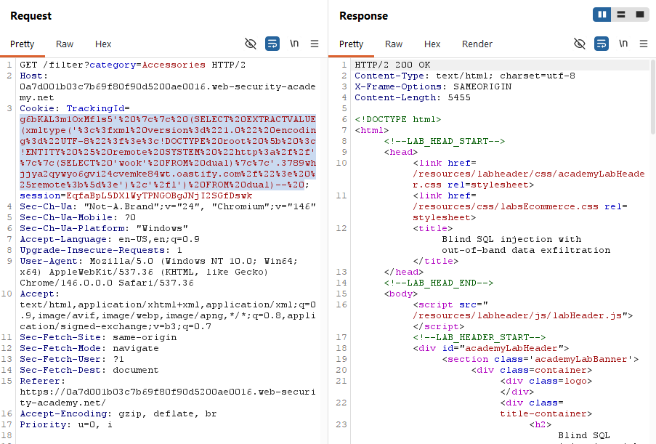Click the Request panel title
Viewport: 656px width, 444px height.
point(31,16)
